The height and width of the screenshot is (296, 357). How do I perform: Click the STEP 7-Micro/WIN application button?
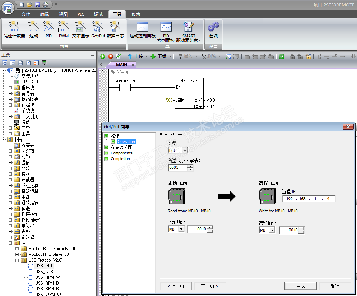pyautogui.click(x=8, y=8)
